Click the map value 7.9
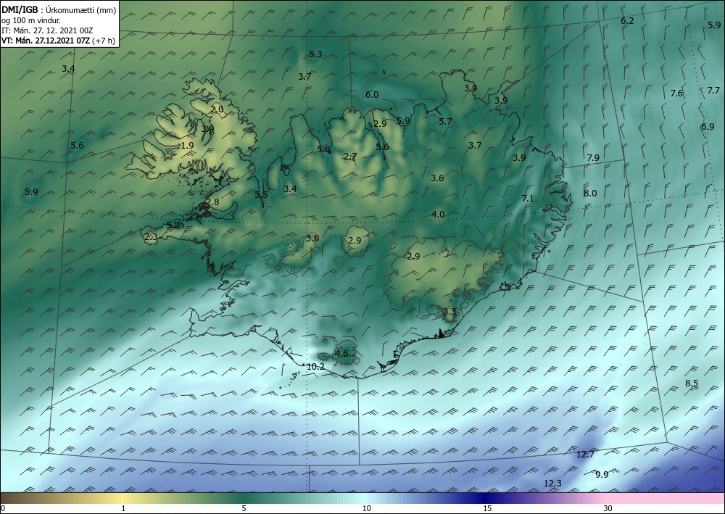This screenshot has height=514, width=725. click(x=593, y=157)
